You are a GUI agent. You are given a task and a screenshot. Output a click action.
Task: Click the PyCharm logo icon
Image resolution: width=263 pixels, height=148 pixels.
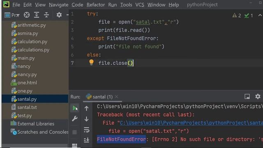click(x=6, y=4)
